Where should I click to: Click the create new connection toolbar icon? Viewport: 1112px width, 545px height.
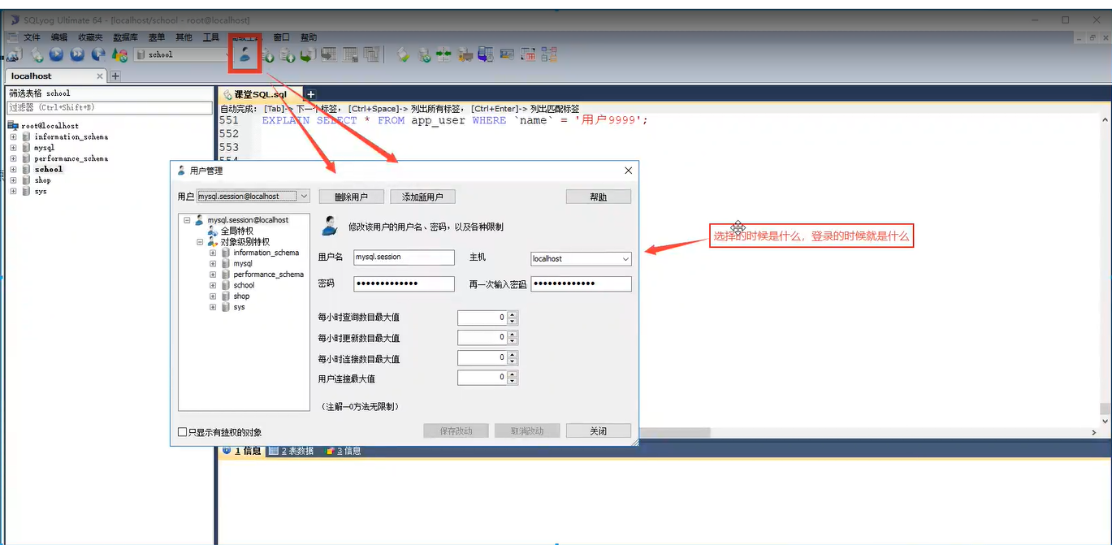(14, 54)
